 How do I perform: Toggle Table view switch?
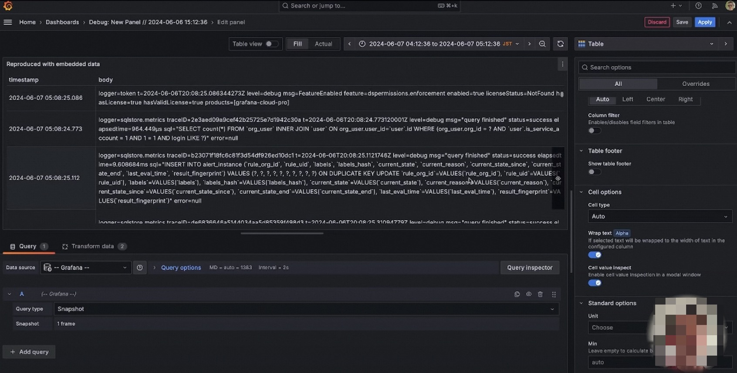pos(272,44)
